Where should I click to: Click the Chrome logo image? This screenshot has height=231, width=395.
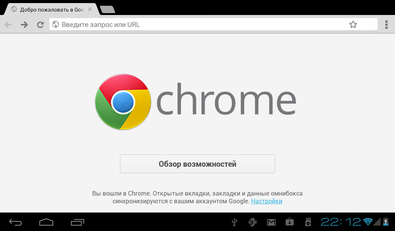pos(123,102)
